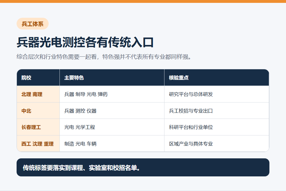
Task: Click the cell 科研平台和行业单位
Action: (x=217, y=127)
